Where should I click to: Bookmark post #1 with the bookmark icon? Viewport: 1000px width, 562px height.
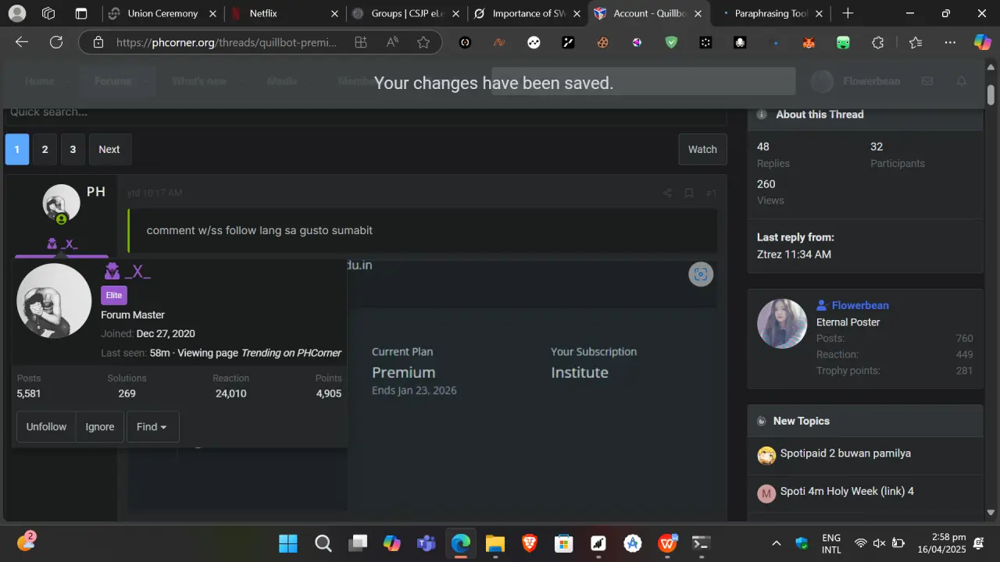click(689, 193)
